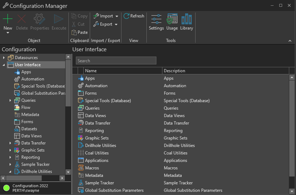Select Flow in the configuration tree
Image resolution: width=296 pixels, height=195 pixels.
coord(26,108)
